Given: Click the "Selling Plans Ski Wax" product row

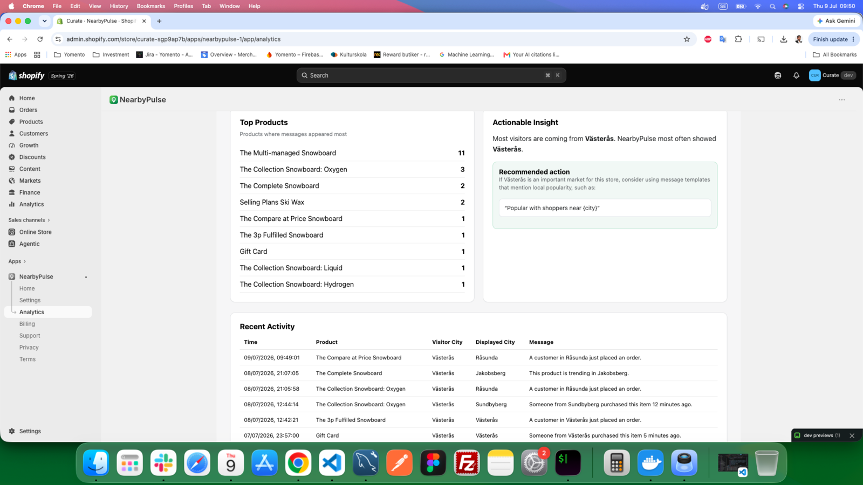Looking at the screenshot, I should [x=352, y=202].
